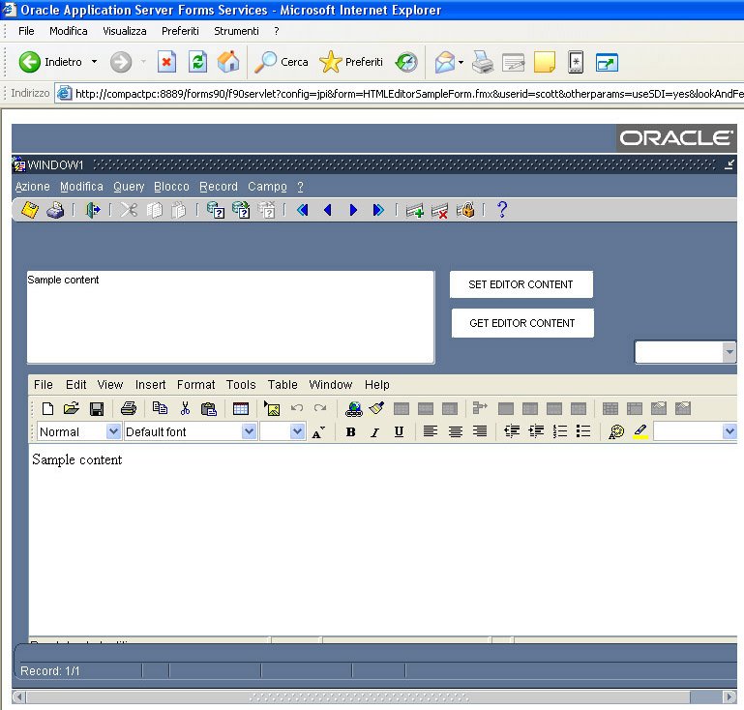744x710 pixels.
Task: Click the Indietro back button
Action: (x=50, y=62)
